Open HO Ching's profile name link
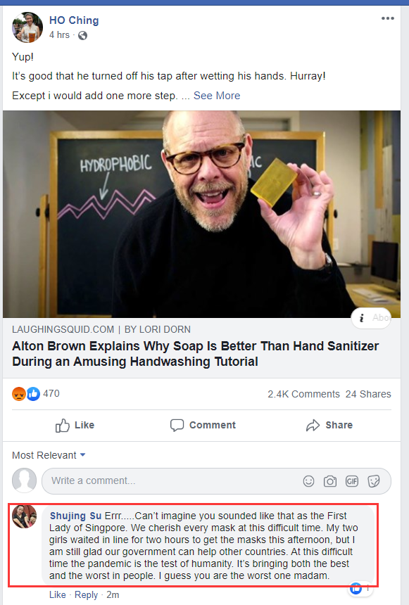 (x=74, y=20)
